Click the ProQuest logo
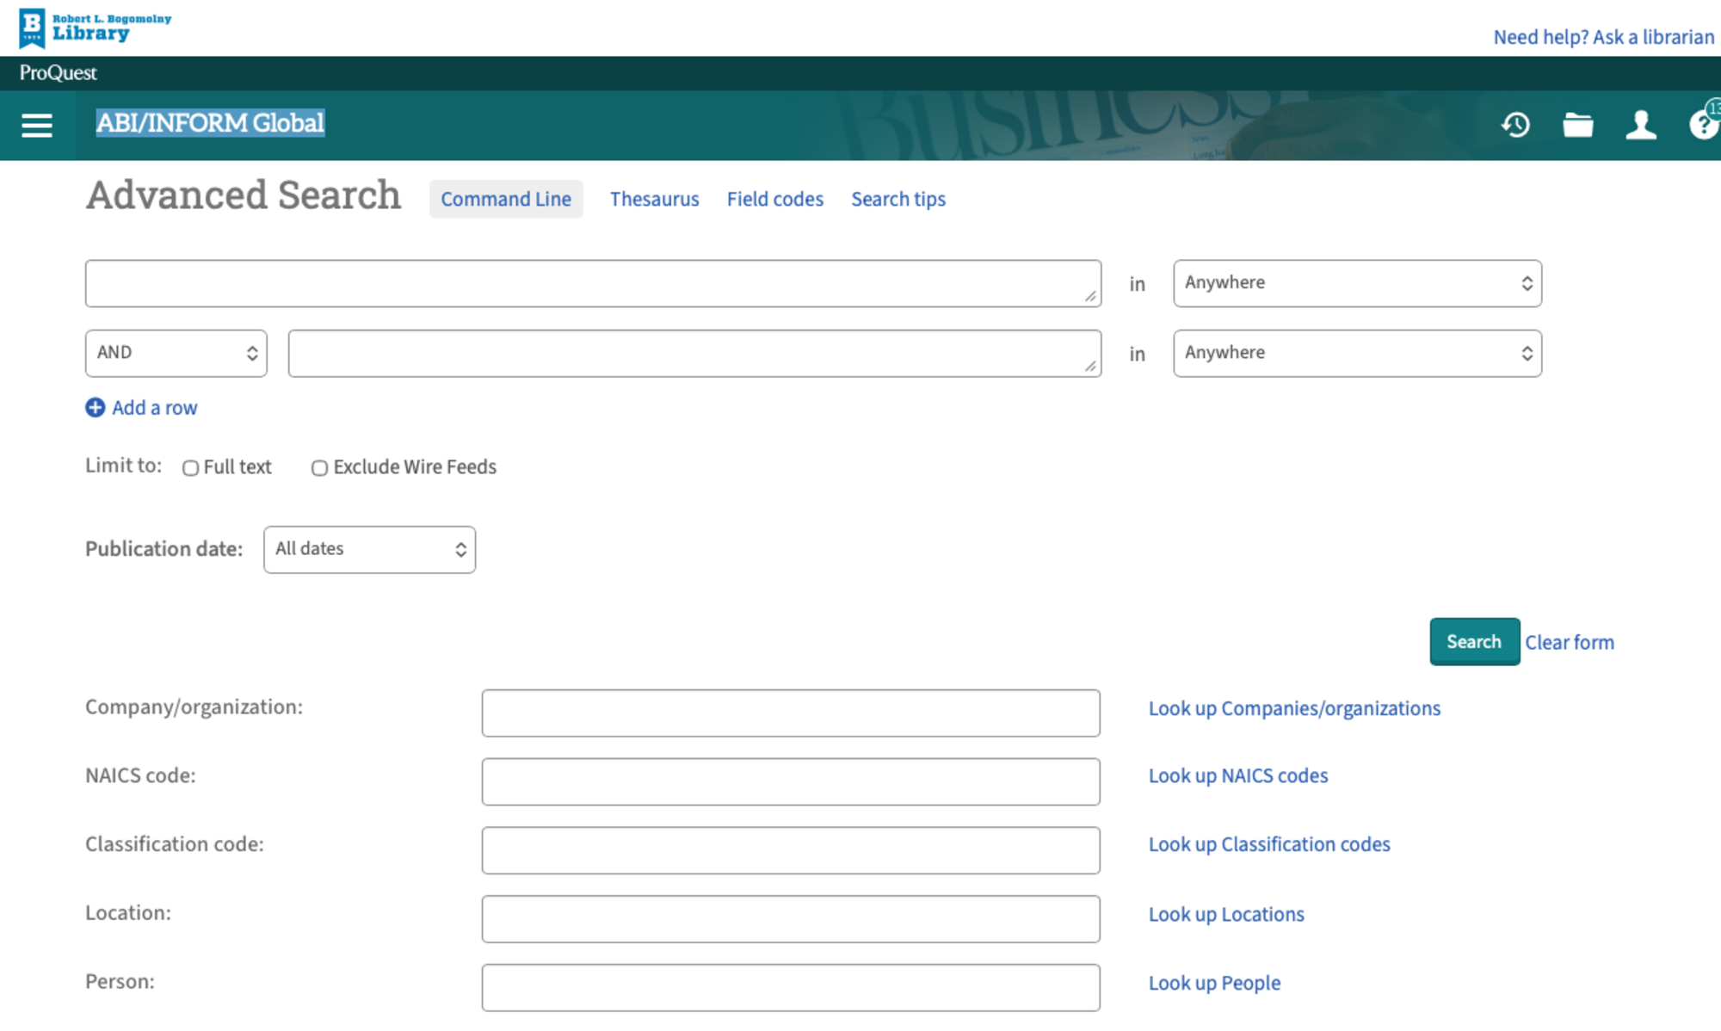The height and width of the screenshot is (1031, 1721). point(57,73)
